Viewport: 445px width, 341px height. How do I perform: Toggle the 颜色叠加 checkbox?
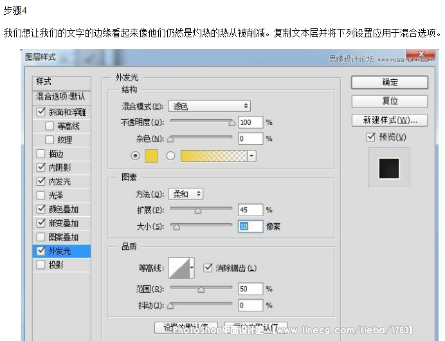pos(41,209)
